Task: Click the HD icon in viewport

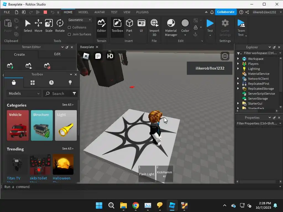Action: 110,56
